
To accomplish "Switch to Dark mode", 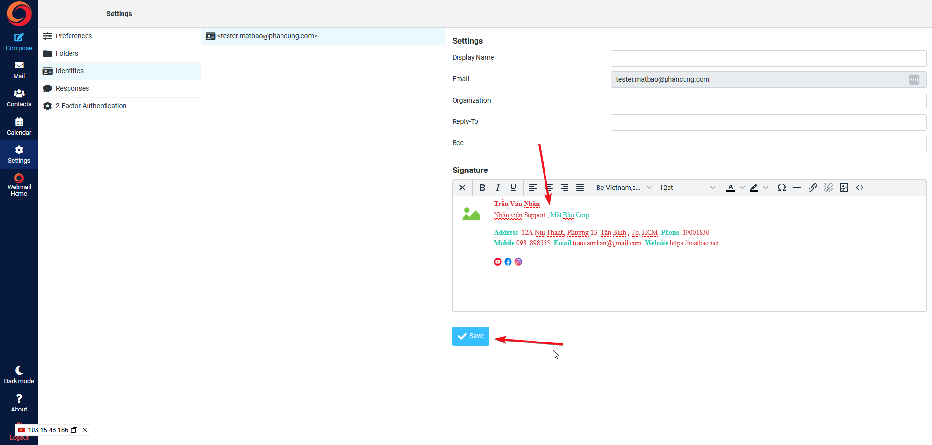I will (x=19, y=375).
